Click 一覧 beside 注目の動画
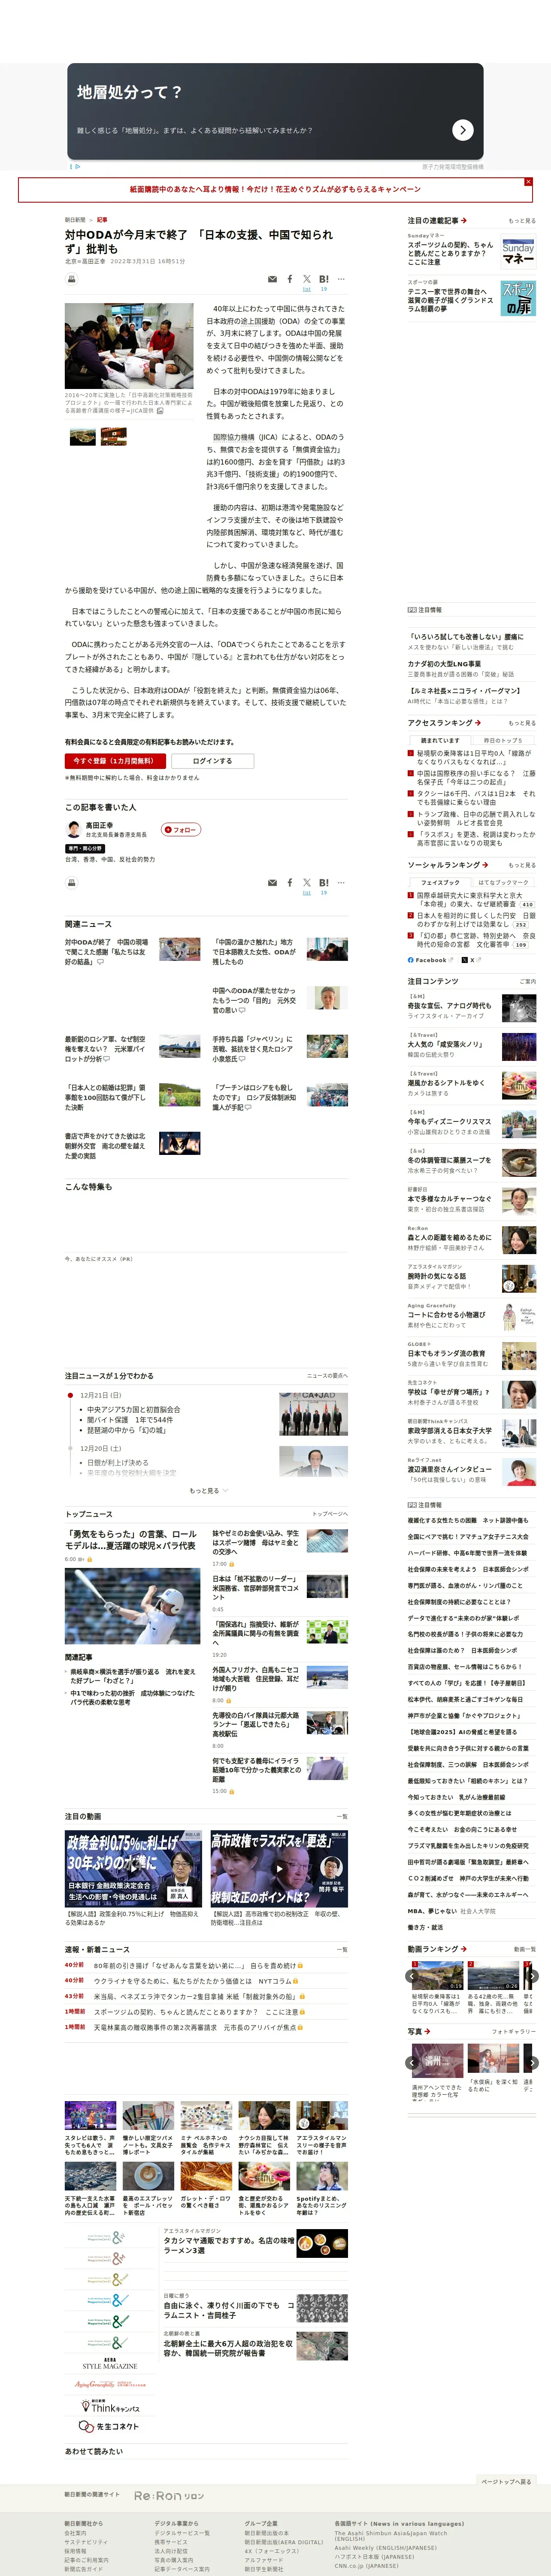 [342, 1817]
